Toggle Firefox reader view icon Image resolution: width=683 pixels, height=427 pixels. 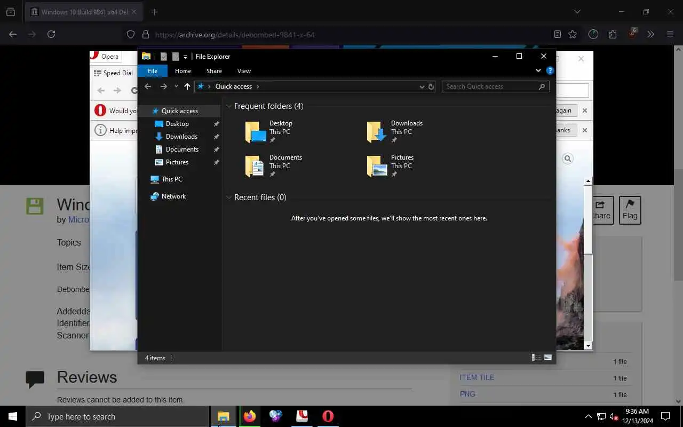pyautogui.click(x=558, y=34)
